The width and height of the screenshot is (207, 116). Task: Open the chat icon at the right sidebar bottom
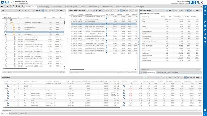205,110
